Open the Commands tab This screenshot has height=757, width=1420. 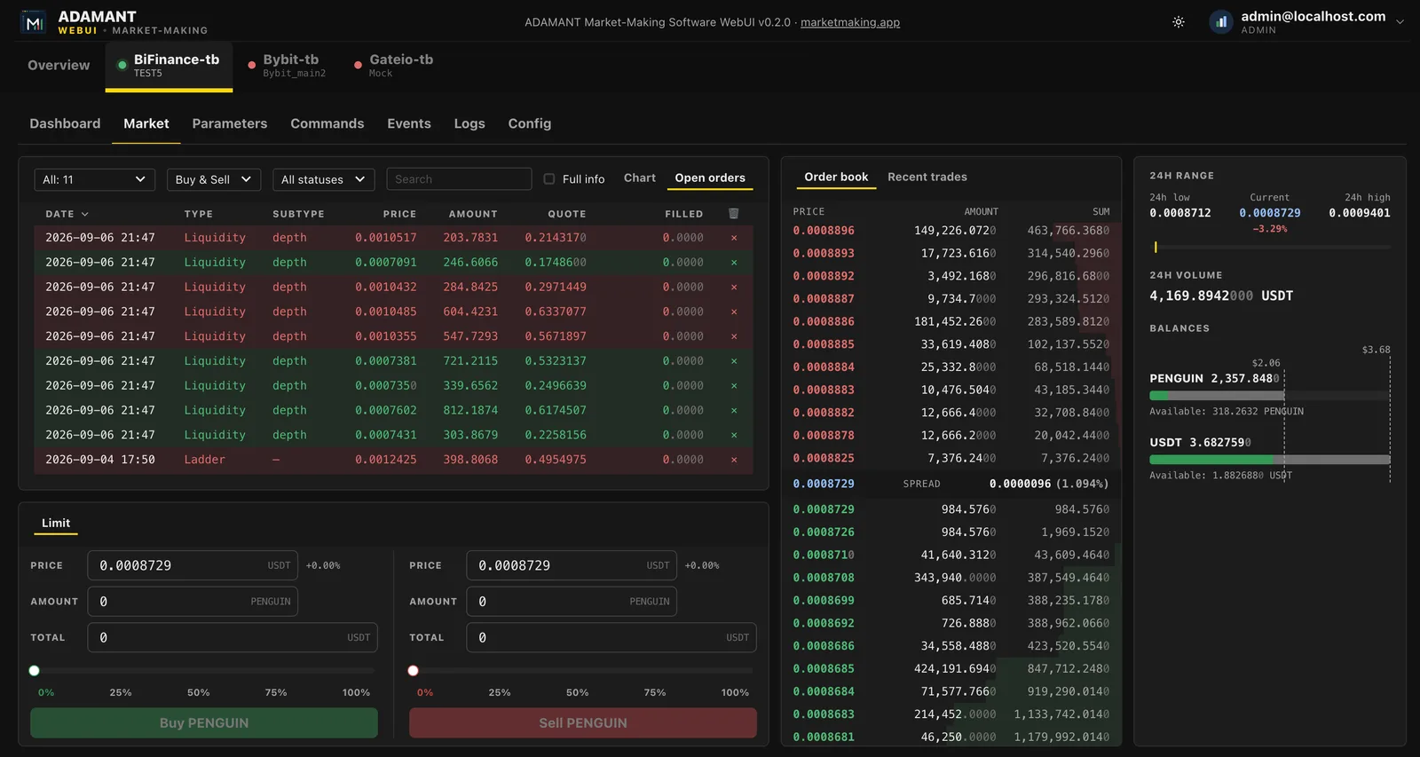tap(327, 123)
